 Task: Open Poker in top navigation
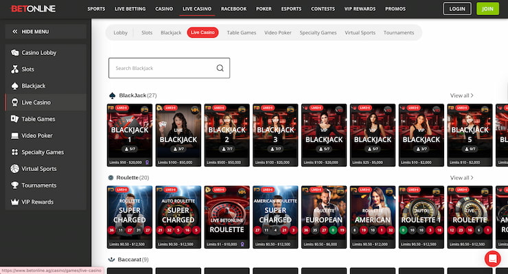click(264, 9)
